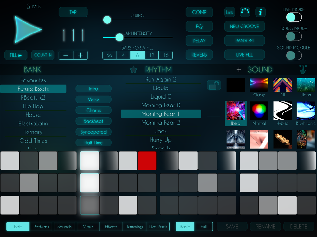Enable the Song Mode switch
This screenshot has height=237, width=317.
(x=294, y=36)
